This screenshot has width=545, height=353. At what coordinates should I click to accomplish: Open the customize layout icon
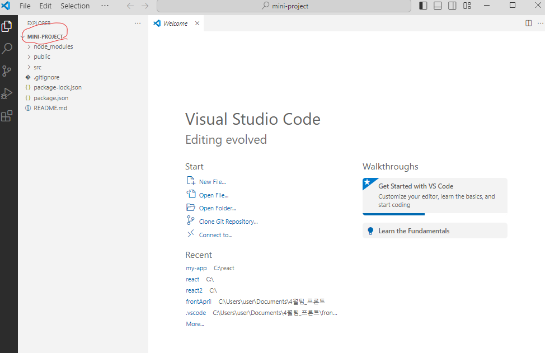pyautogui.click(x=467, y=6)
